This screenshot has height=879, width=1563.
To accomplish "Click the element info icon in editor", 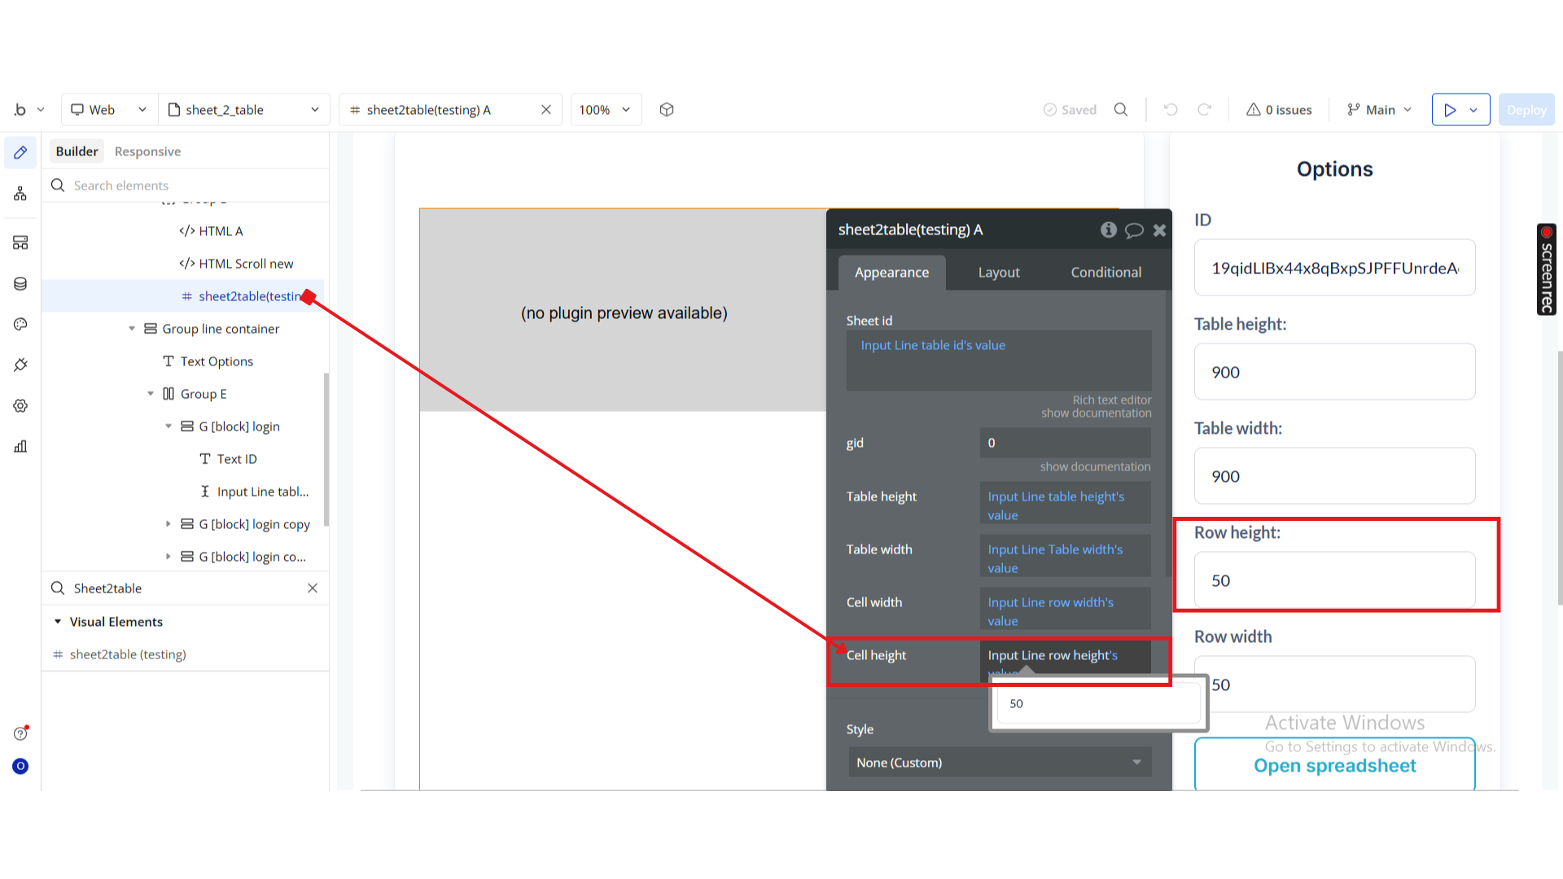I will point(1108,230).
